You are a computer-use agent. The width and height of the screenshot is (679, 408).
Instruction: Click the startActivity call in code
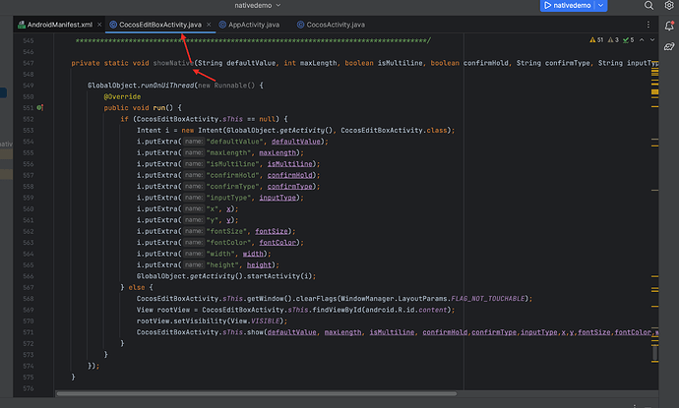273,276
